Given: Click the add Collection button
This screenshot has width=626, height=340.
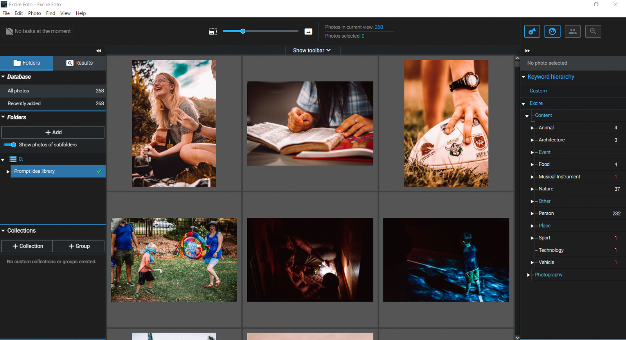Looking at the screenshot, I should coord(27,246).
